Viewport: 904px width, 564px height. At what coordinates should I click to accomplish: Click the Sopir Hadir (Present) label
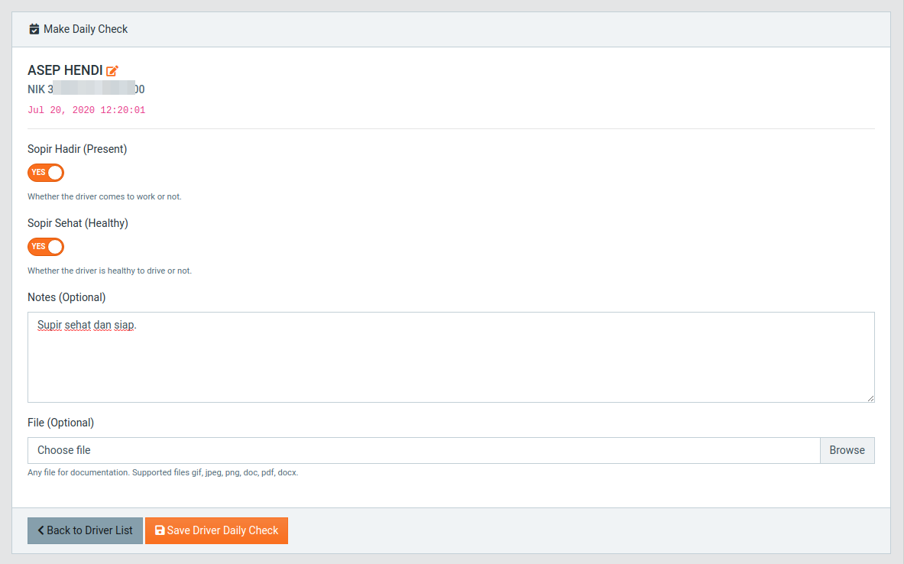[x=77, y=149]
